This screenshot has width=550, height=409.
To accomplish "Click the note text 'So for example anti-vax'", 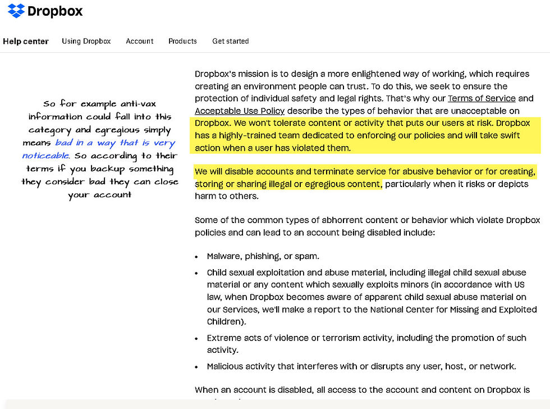I will coord(100,104).
